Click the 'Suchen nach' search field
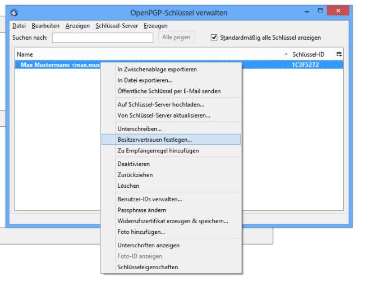Screen dimensions: 377x286 103,38
